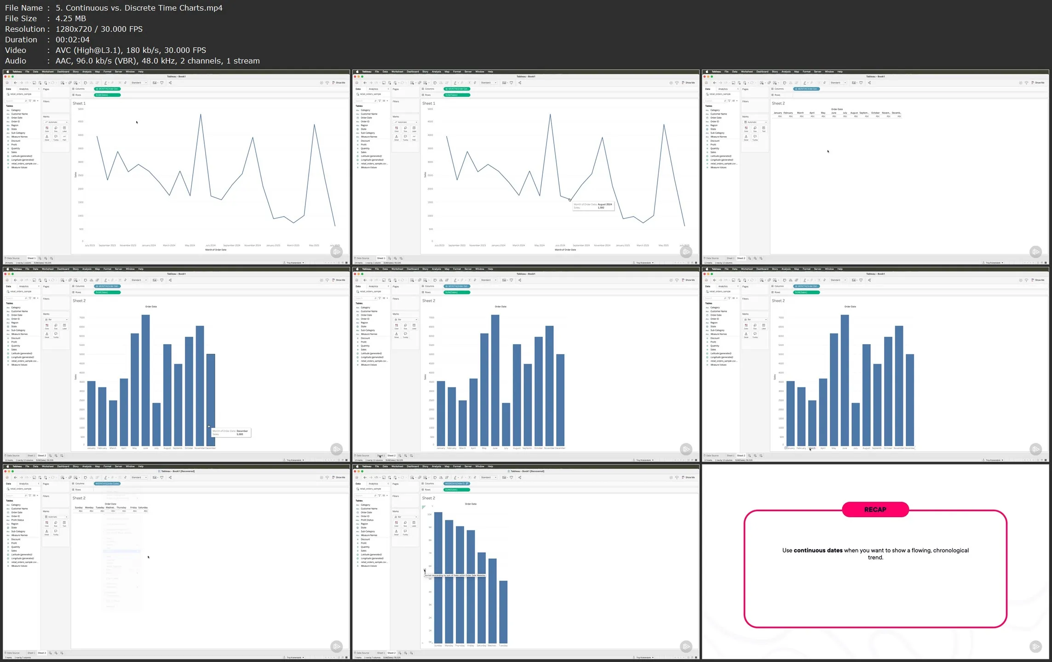The width and height of the screenshot is (1052, 662).
Task: Click retail_orders_sample data source in first Sheet 1 frame
Action: click(x=21, y=94)
